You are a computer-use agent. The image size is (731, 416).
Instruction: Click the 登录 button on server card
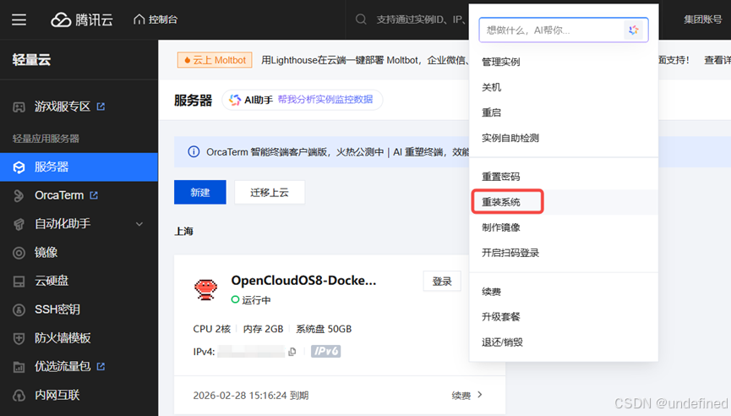[442, 282]
